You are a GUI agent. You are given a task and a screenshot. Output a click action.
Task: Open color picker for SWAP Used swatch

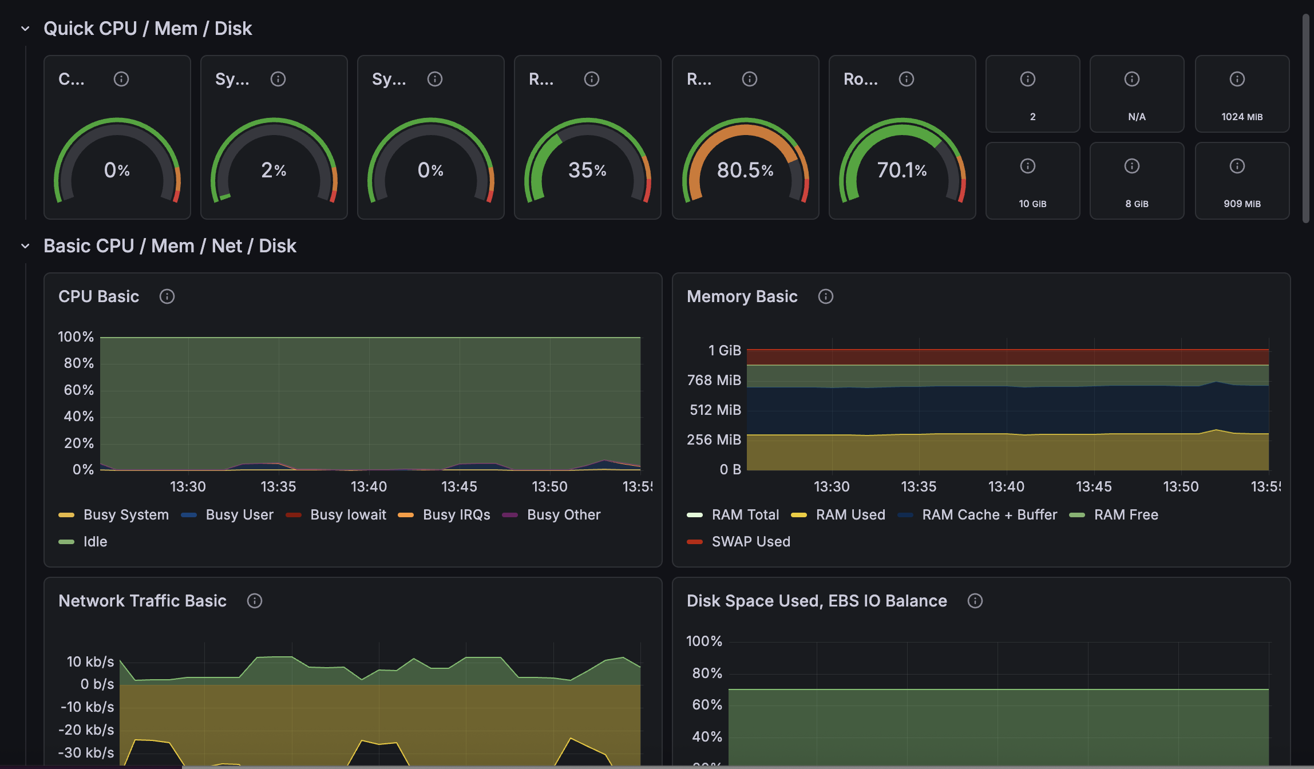pos(695,542)
